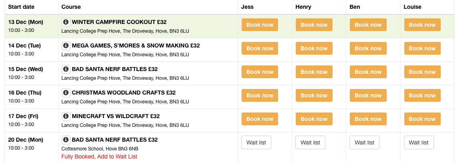Show info for 15 Dec Bad Santa Nerf Battles
Viewport: 460px width, 162px height.
(66, 69)
